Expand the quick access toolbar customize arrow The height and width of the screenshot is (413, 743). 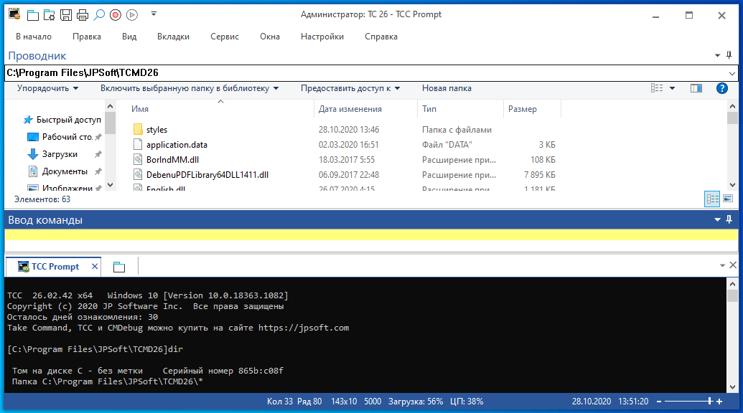pyautogui.click(x=154, y=14)
